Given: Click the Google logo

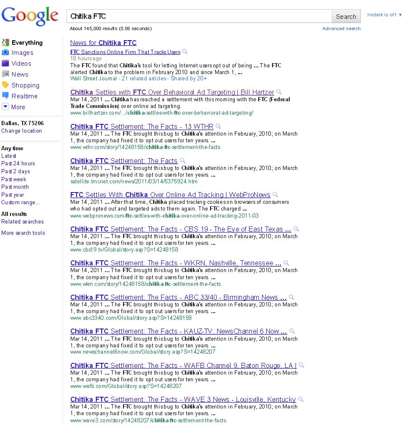Looking at the screenshot, I should (30, 16).
